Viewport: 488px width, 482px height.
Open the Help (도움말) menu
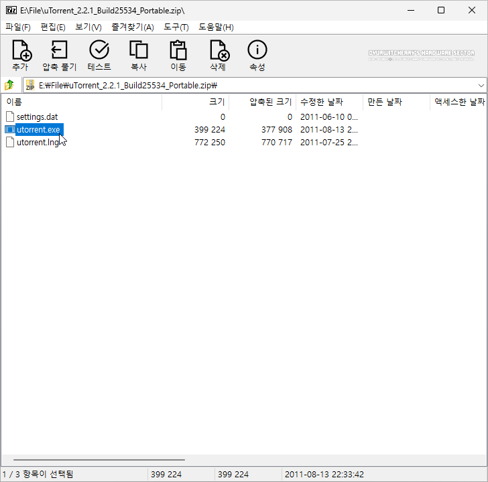point(217,27)
